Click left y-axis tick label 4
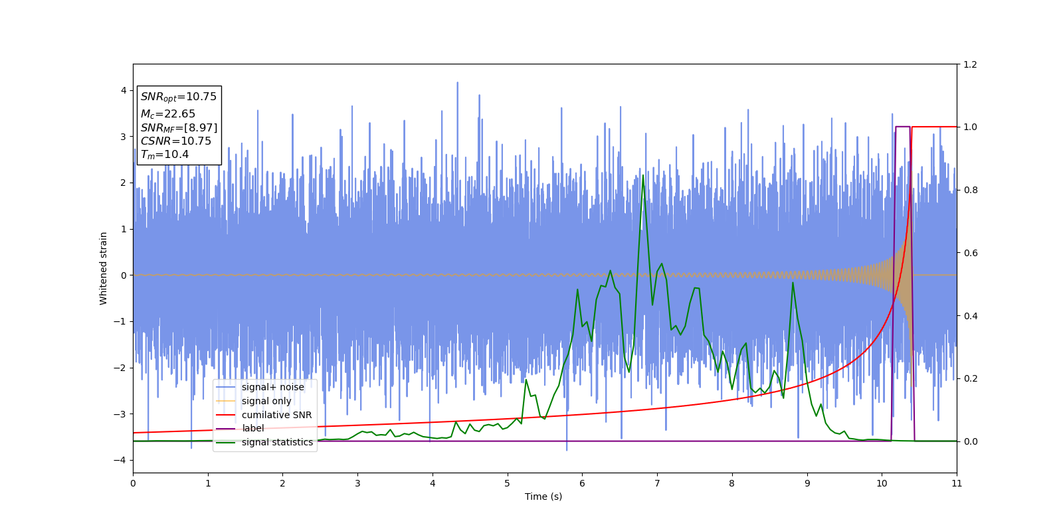 pyautogui.click(x=124, y=90)
